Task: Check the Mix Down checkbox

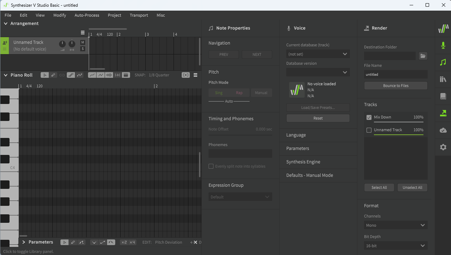Action: [x=369, y=117]
